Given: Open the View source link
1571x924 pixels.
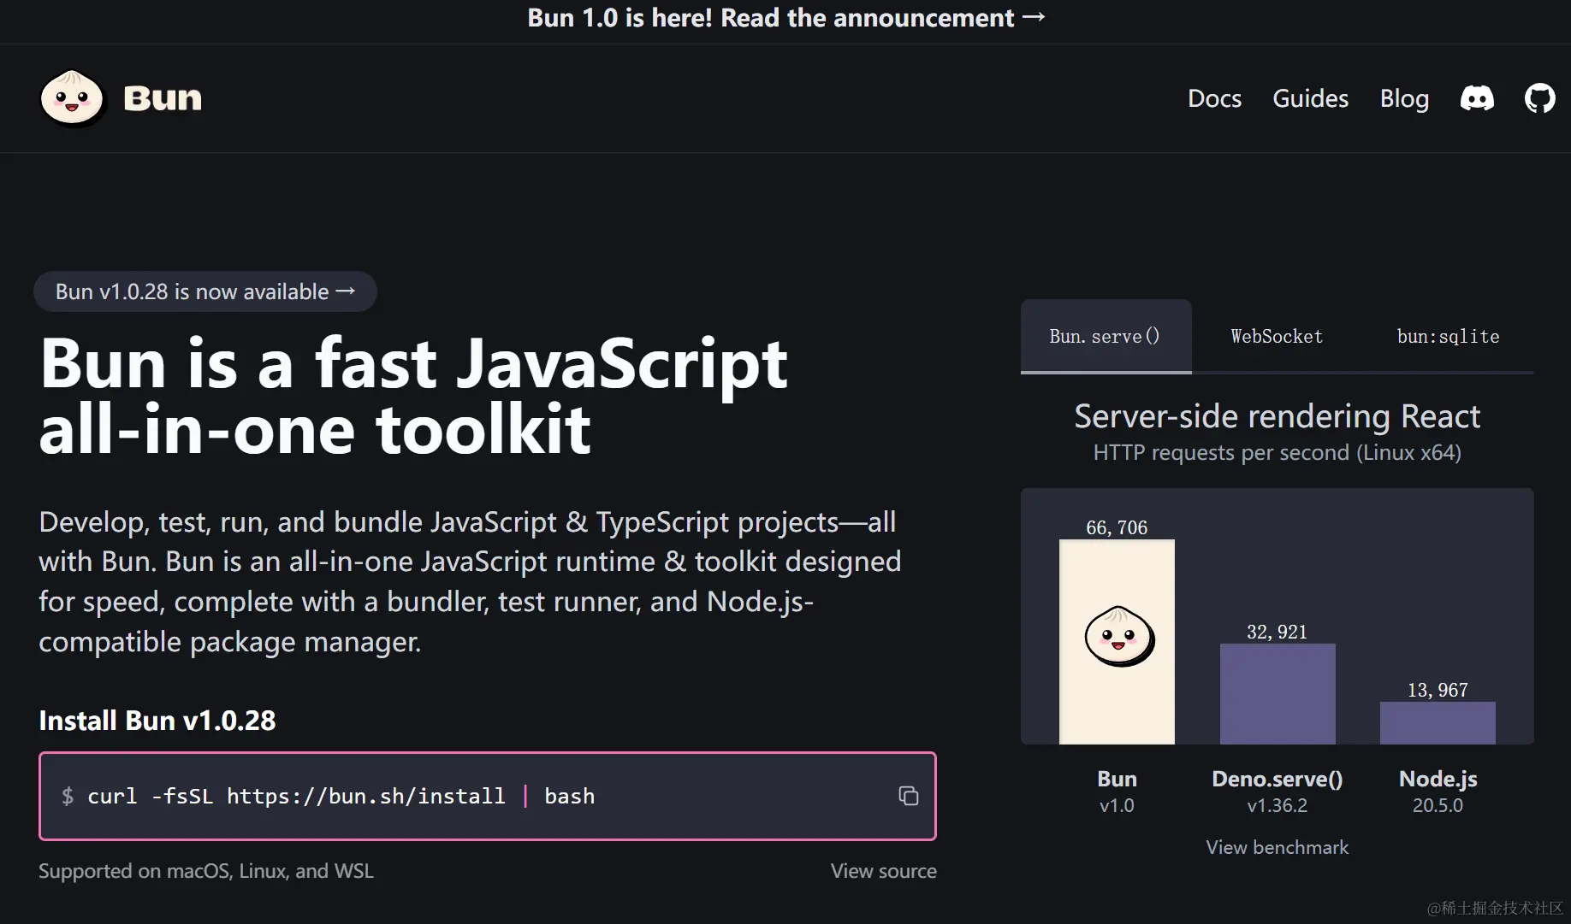Looking at the screenshot, I should pyautogui.click(x=883, y=871).
